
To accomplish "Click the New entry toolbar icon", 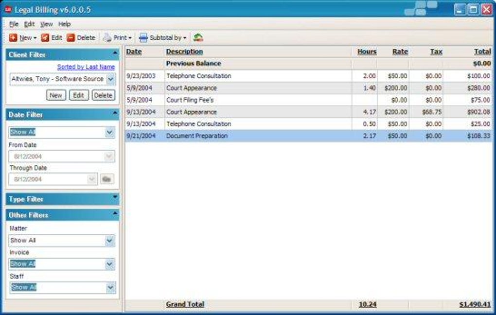I will [13, 37].
